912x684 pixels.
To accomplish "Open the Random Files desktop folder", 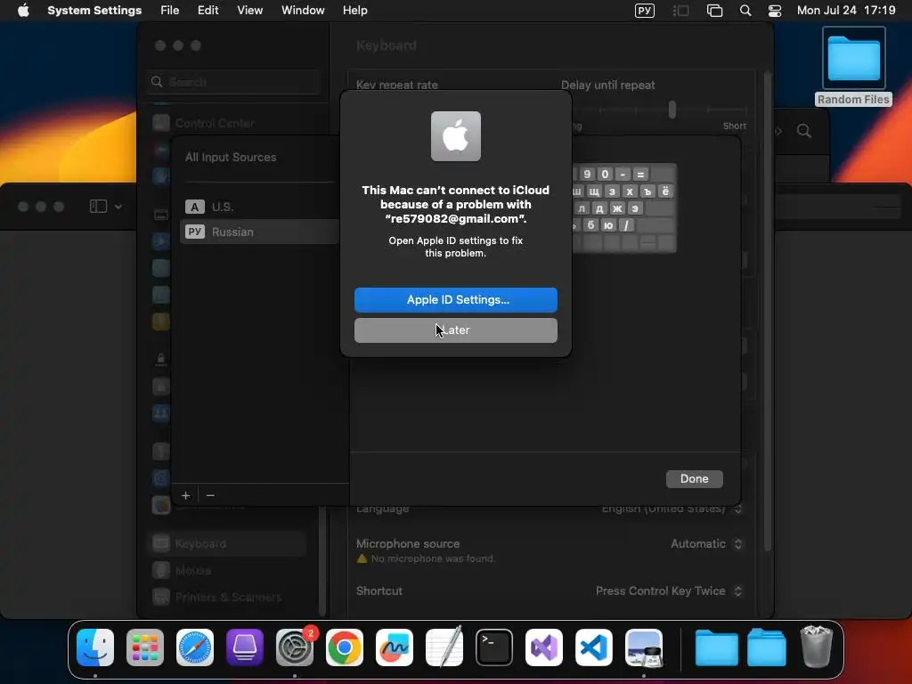I will 853,66.
